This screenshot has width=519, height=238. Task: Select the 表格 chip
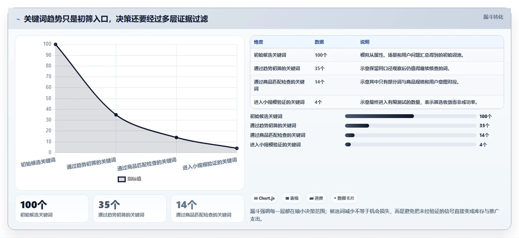292,198
